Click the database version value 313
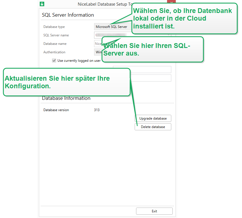The image size is (242, 218). pos(97,110)
